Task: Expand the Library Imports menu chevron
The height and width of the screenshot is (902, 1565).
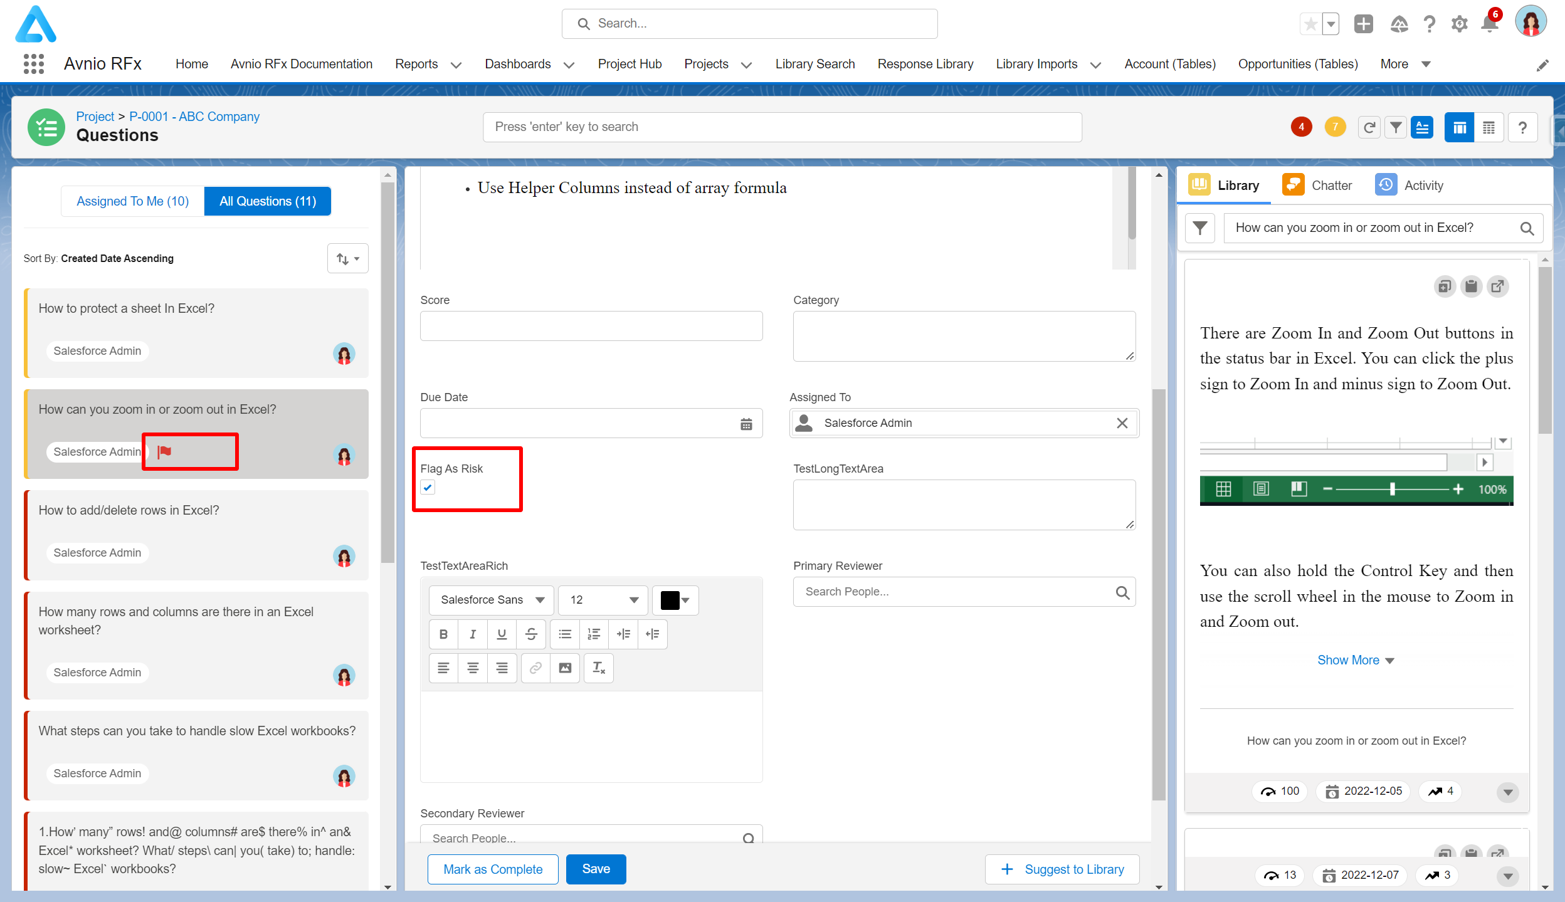Action: [1095, 65]
